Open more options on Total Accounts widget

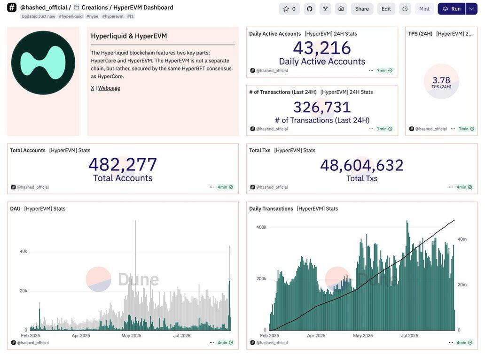211,187
